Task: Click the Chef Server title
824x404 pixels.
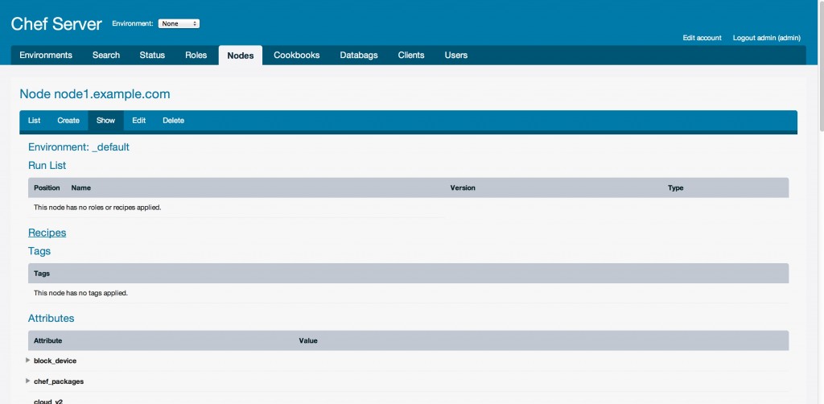Action: coord(56,24)
